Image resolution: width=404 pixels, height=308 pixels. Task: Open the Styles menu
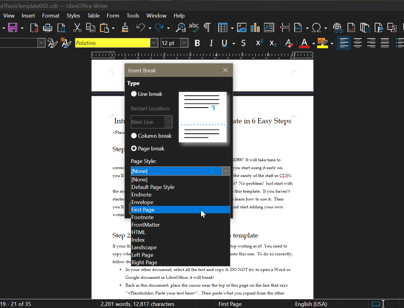coord(73,16)
